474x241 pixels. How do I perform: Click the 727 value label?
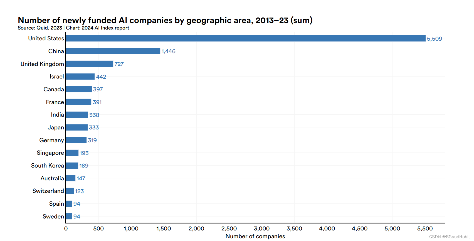pos(119,64)
